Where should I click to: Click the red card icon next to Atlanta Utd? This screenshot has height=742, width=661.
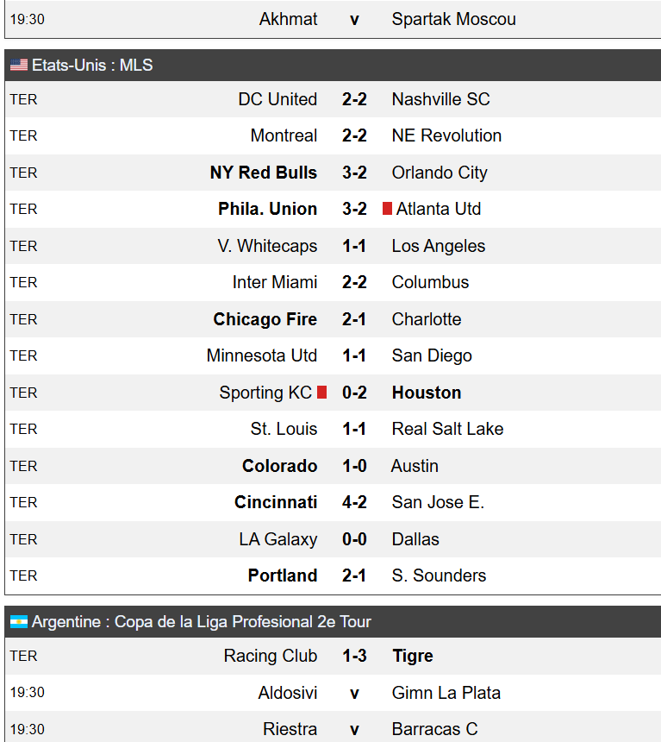387,209
